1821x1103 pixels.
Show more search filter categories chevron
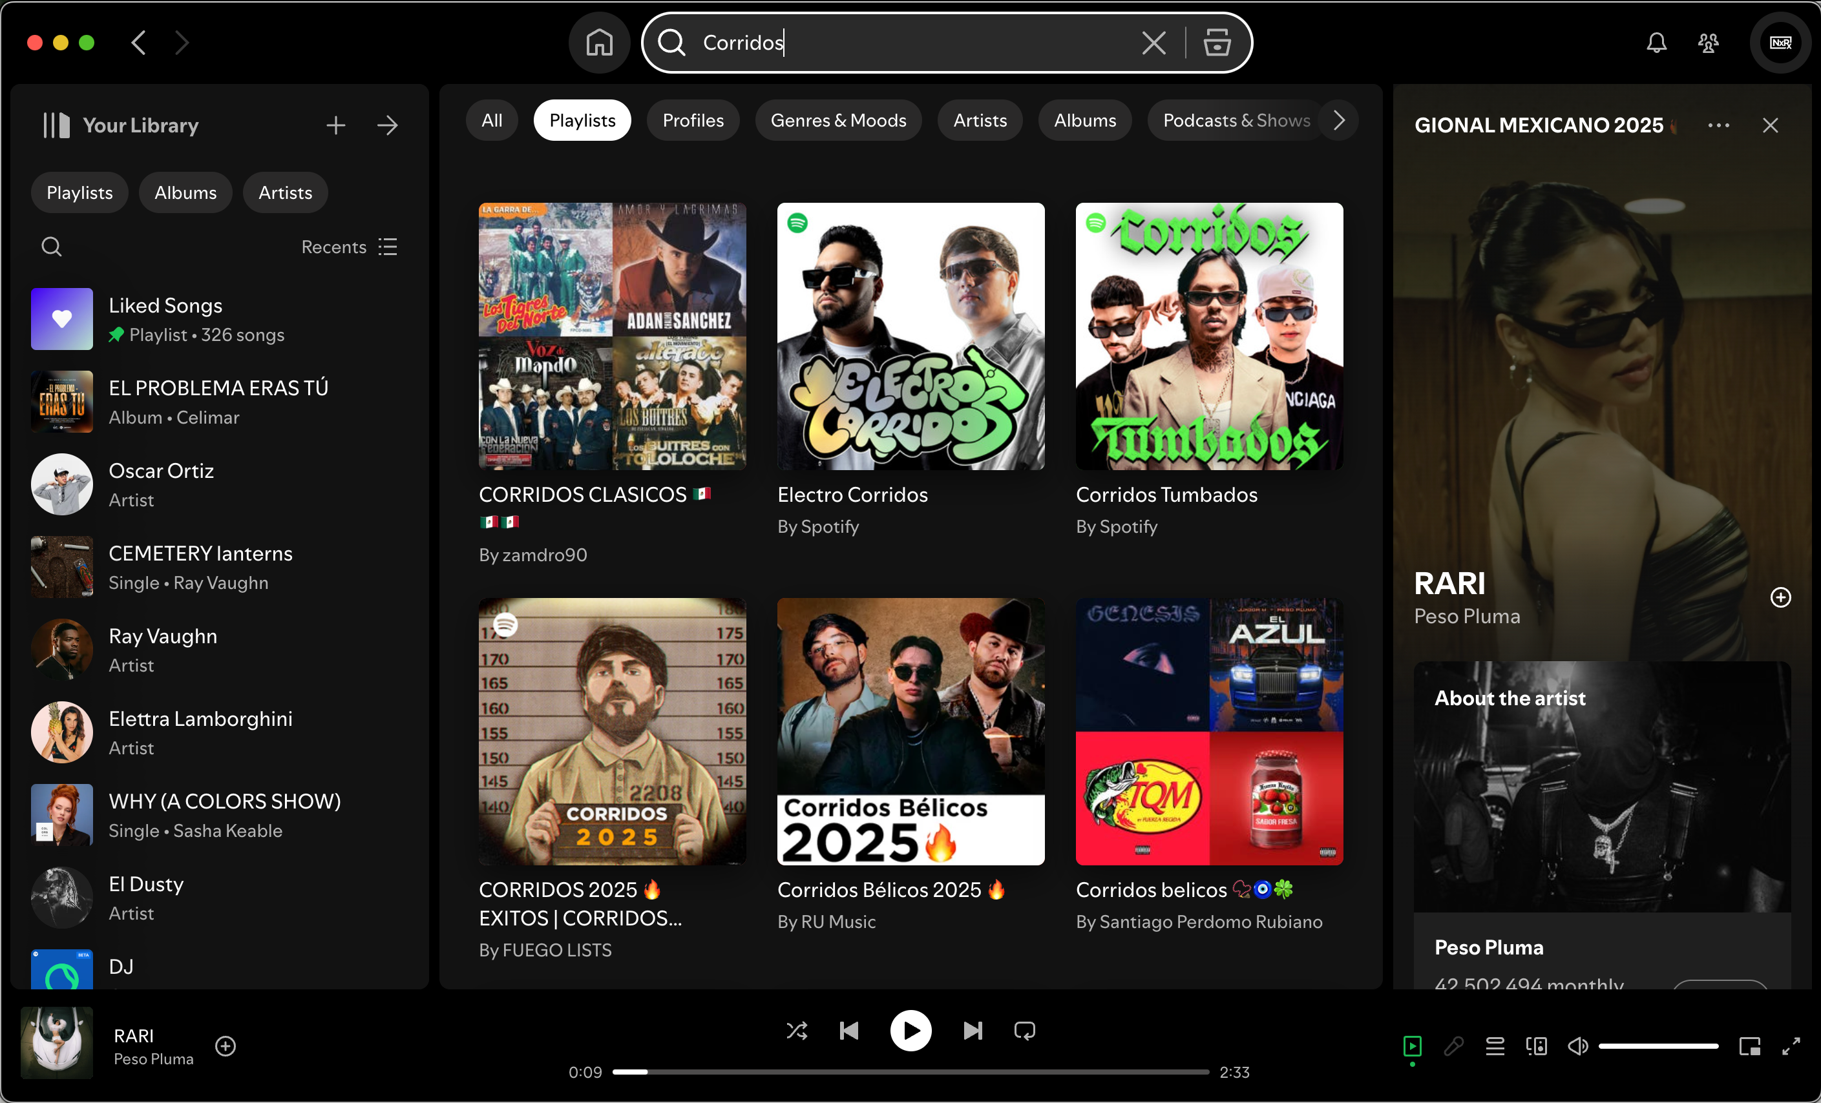click(1338, 120)
